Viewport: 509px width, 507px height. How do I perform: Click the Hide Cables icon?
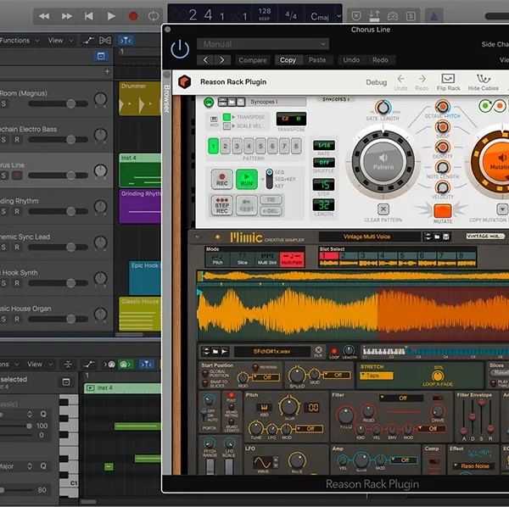coord(483,82)
